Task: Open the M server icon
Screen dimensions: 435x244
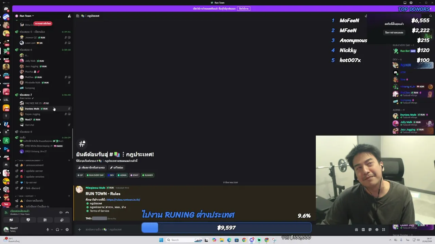Action: (6, 165)
